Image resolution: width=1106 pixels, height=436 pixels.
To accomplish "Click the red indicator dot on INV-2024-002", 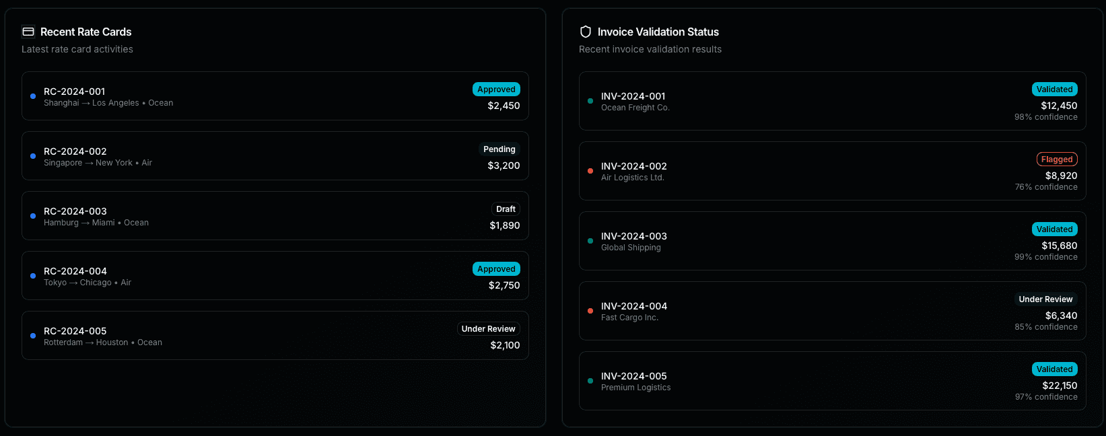I will [x=590, y=171].
